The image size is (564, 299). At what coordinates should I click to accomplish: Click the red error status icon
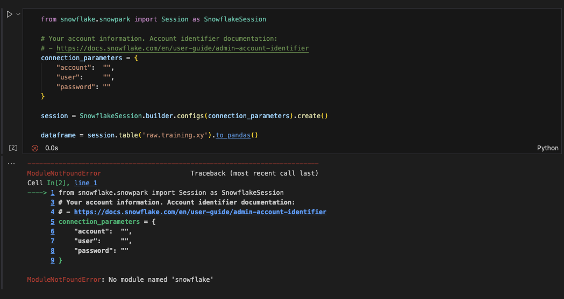[x=35, y=148]
